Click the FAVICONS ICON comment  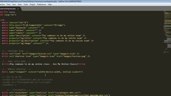(15, 51)
